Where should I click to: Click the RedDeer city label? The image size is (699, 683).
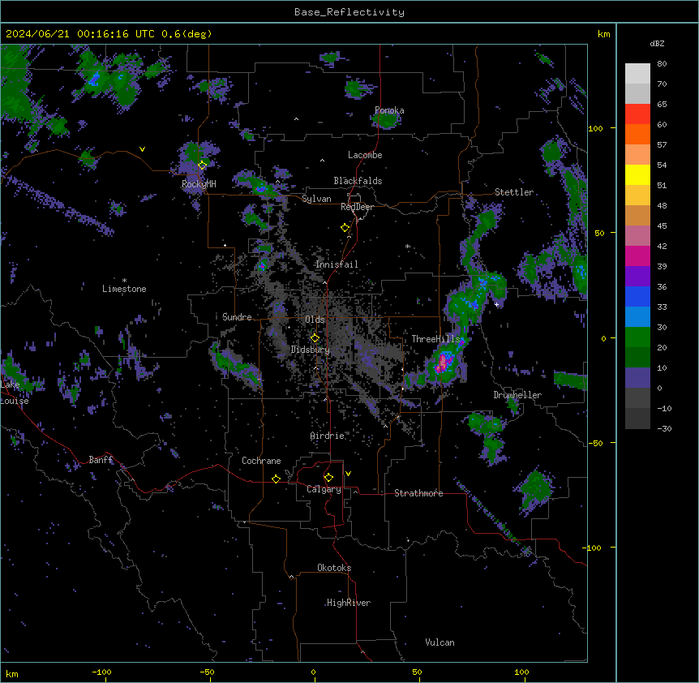[357, 207]
